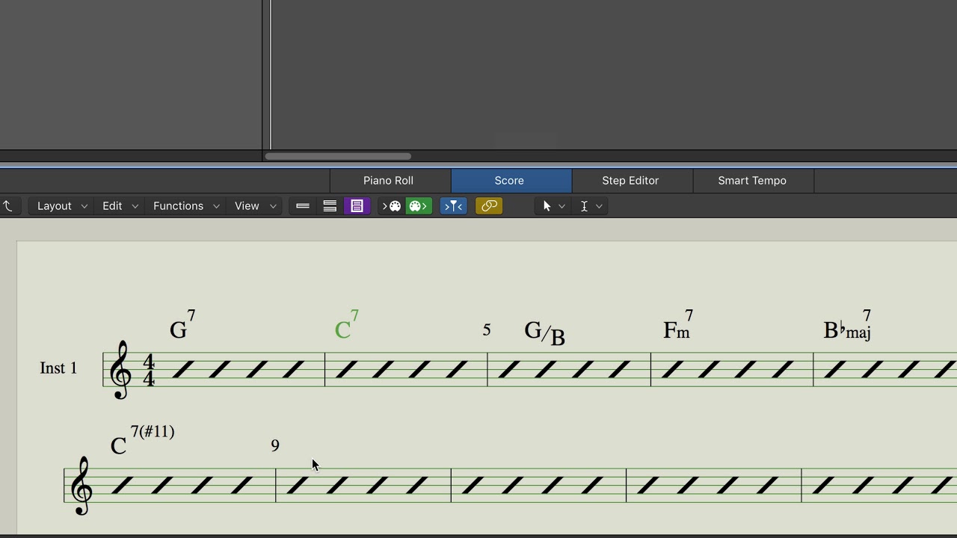This screenshot has height=538, width=957.
Task: Toggle MIDI In palette button
Action: coord(393,206)
